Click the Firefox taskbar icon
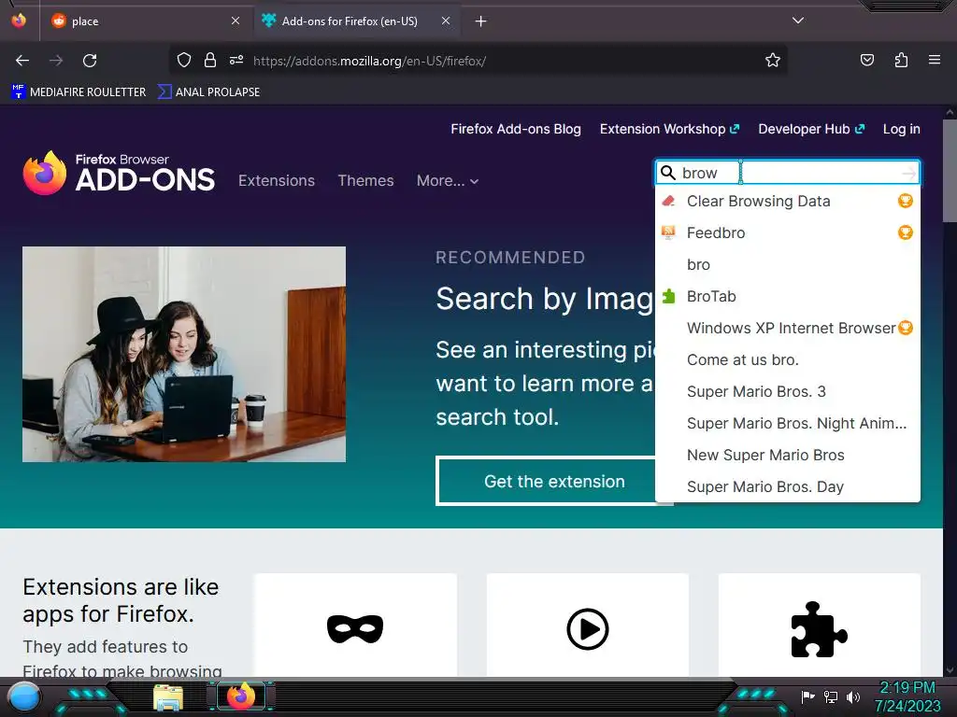957x717 pixels. [241, 696]
